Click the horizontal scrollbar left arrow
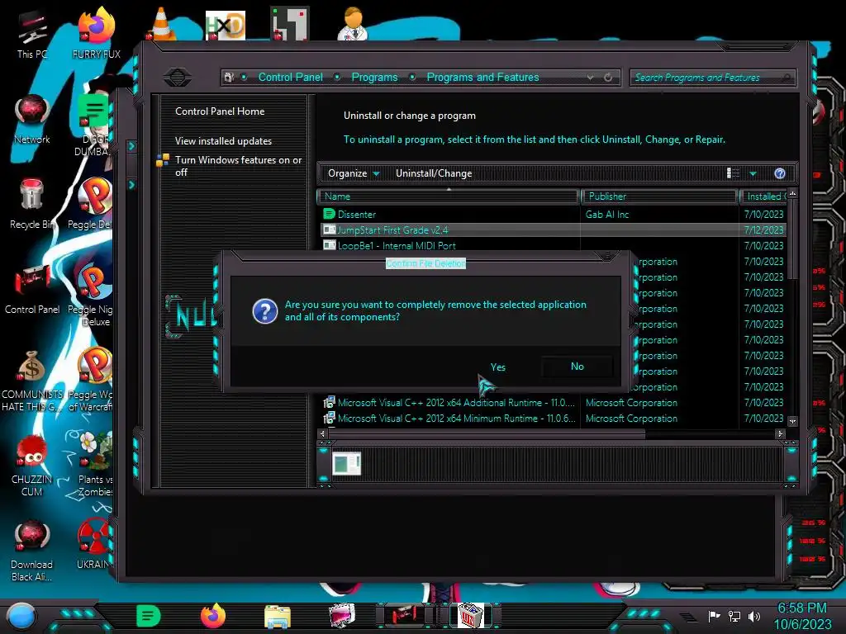Screen dimensions: 846x634 322,433
